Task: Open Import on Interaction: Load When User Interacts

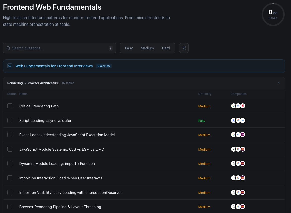Action: [61, 178]
